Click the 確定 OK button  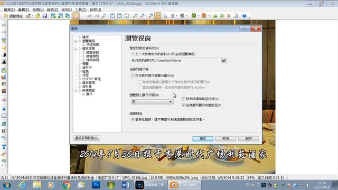tap(203, 138)
